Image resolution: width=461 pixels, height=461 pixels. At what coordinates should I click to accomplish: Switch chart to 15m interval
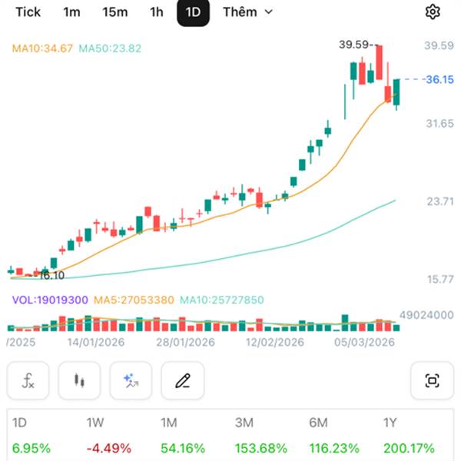click(114, 12)
